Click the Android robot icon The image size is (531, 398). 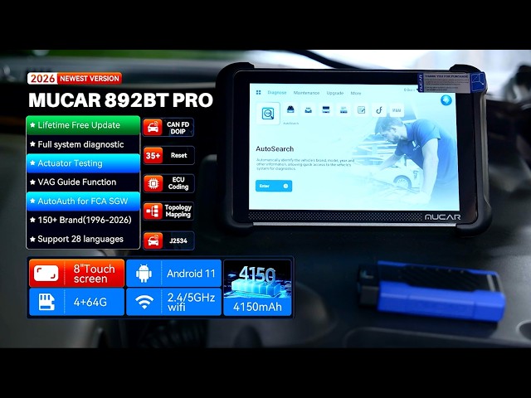click(x=144, y=274)
